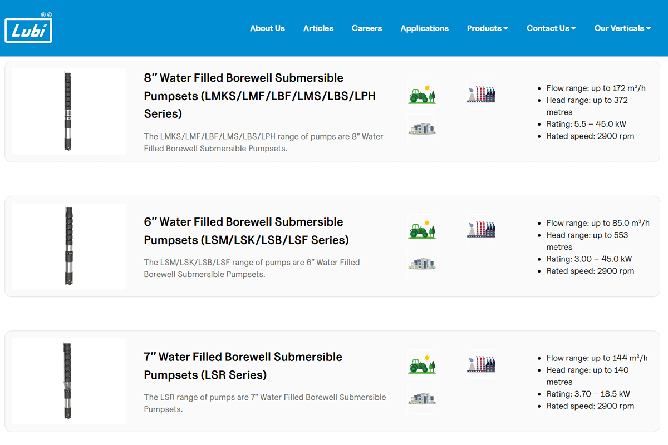
Task: Click the tractor agriculture icon for 7″ LSR pumpsets
Action: [x=422, y=364]
